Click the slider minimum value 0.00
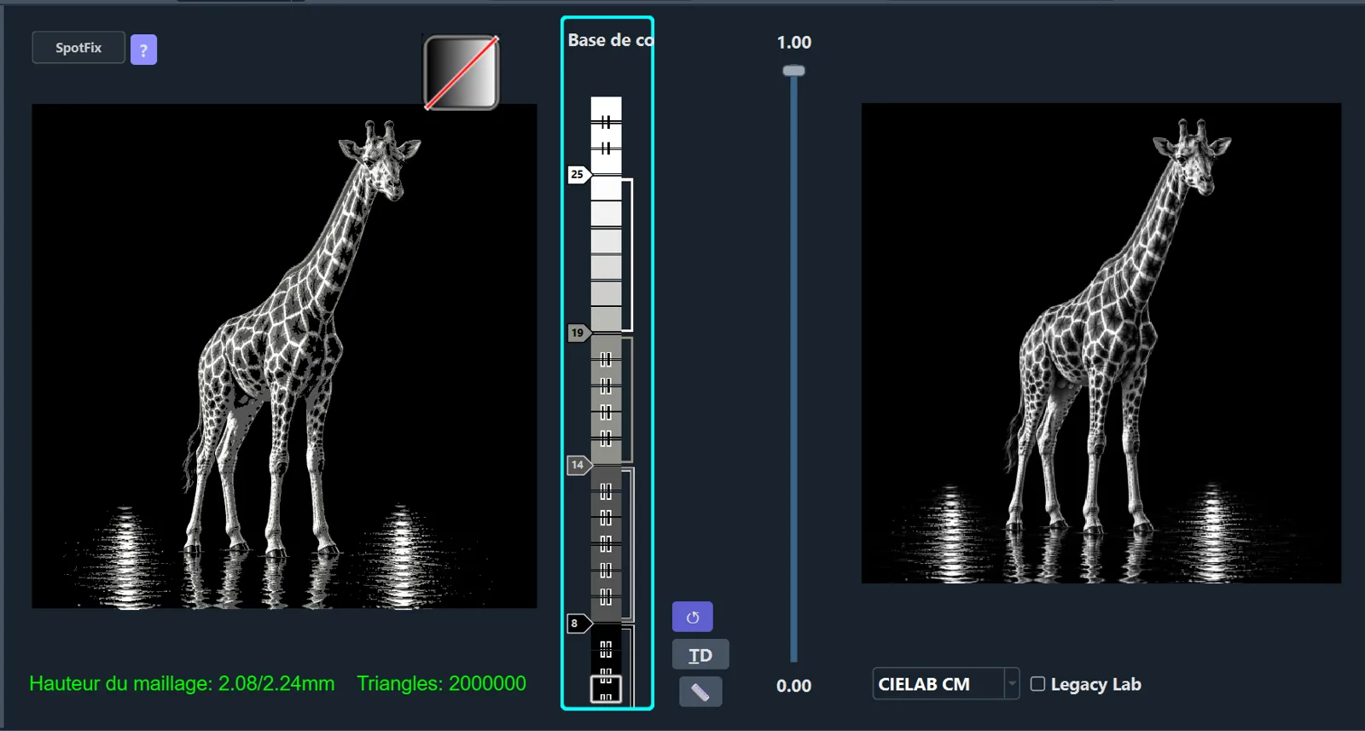The image size is (1365, 731). 793,686
